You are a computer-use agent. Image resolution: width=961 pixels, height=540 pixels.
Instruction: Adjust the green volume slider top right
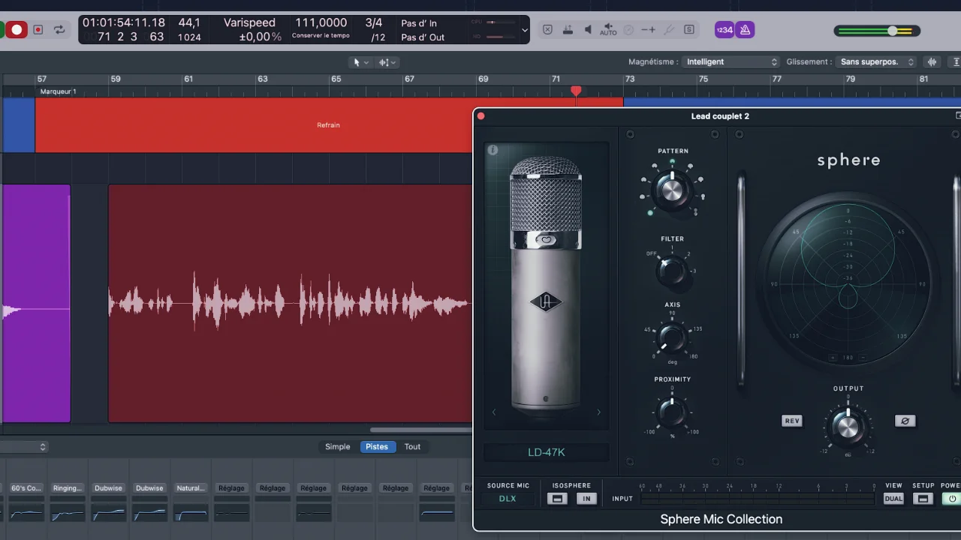tap(890, 31)
